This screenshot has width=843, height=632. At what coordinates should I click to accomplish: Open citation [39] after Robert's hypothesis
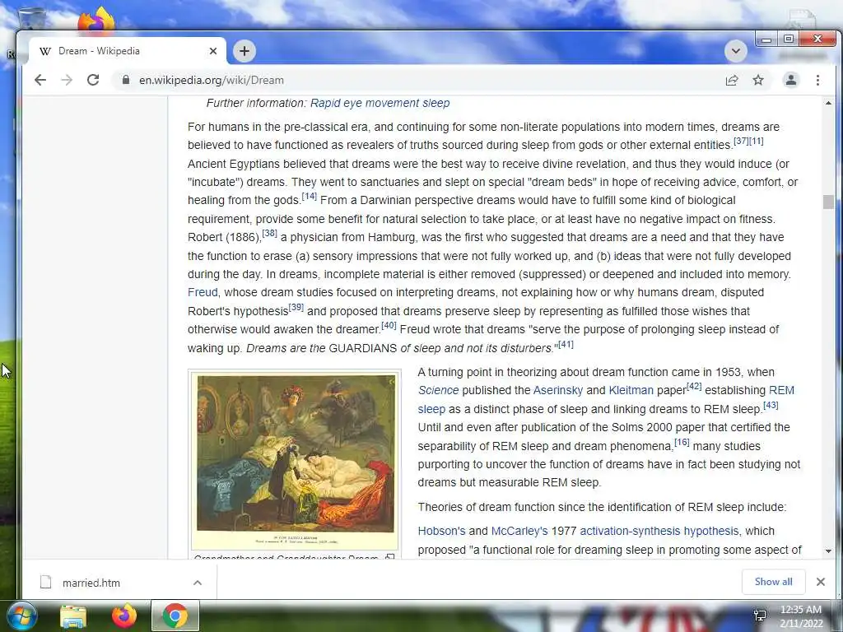click(x=296, y=307)
